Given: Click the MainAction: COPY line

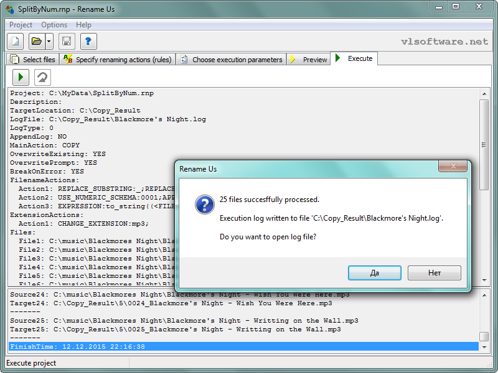Looking at the screenshot, I should [x=45, y=145].
